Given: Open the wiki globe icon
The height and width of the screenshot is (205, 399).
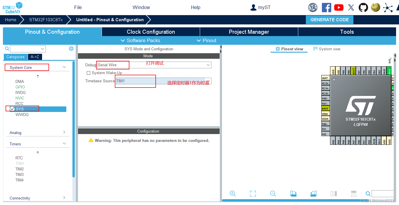Looking at the screenshot, I should 376,7.
